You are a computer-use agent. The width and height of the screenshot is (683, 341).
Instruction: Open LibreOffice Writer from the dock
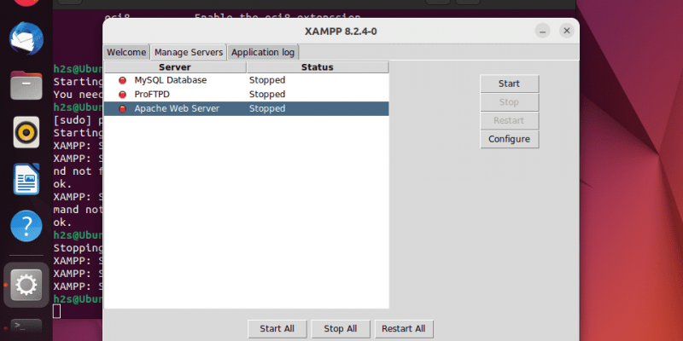click(x=26, y=179)
